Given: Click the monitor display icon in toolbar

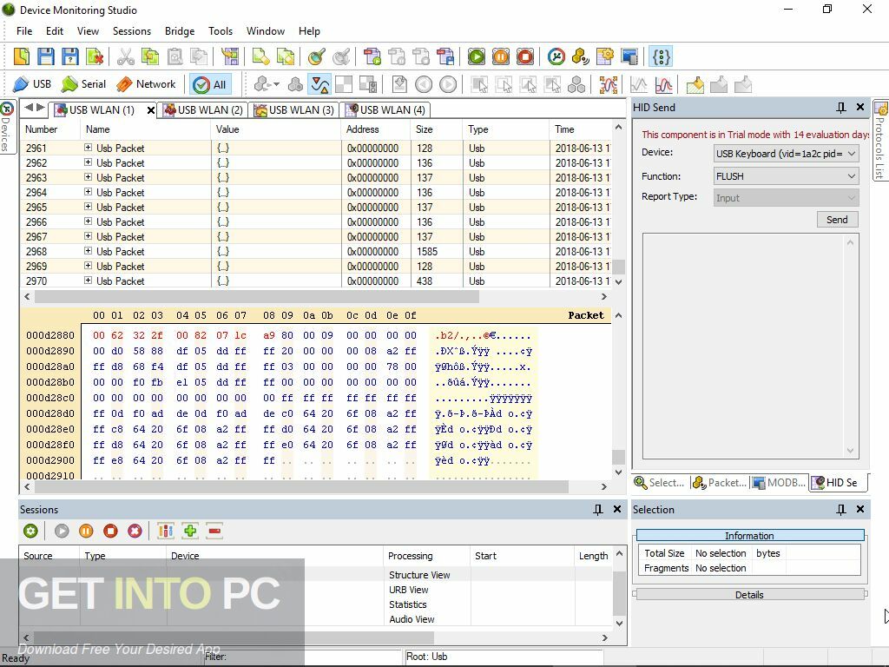Looking at the screenshot, I should coord(629,56).
